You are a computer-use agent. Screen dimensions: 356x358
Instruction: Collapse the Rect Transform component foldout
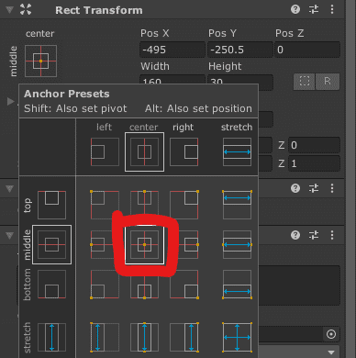(x=9, y=10)
